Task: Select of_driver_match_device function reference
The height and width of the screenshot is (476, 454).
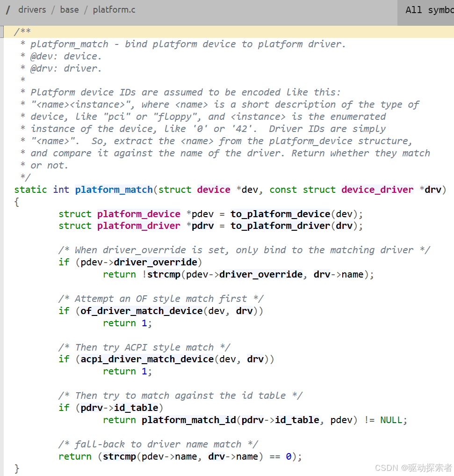Action: click(x=141, y=311)
